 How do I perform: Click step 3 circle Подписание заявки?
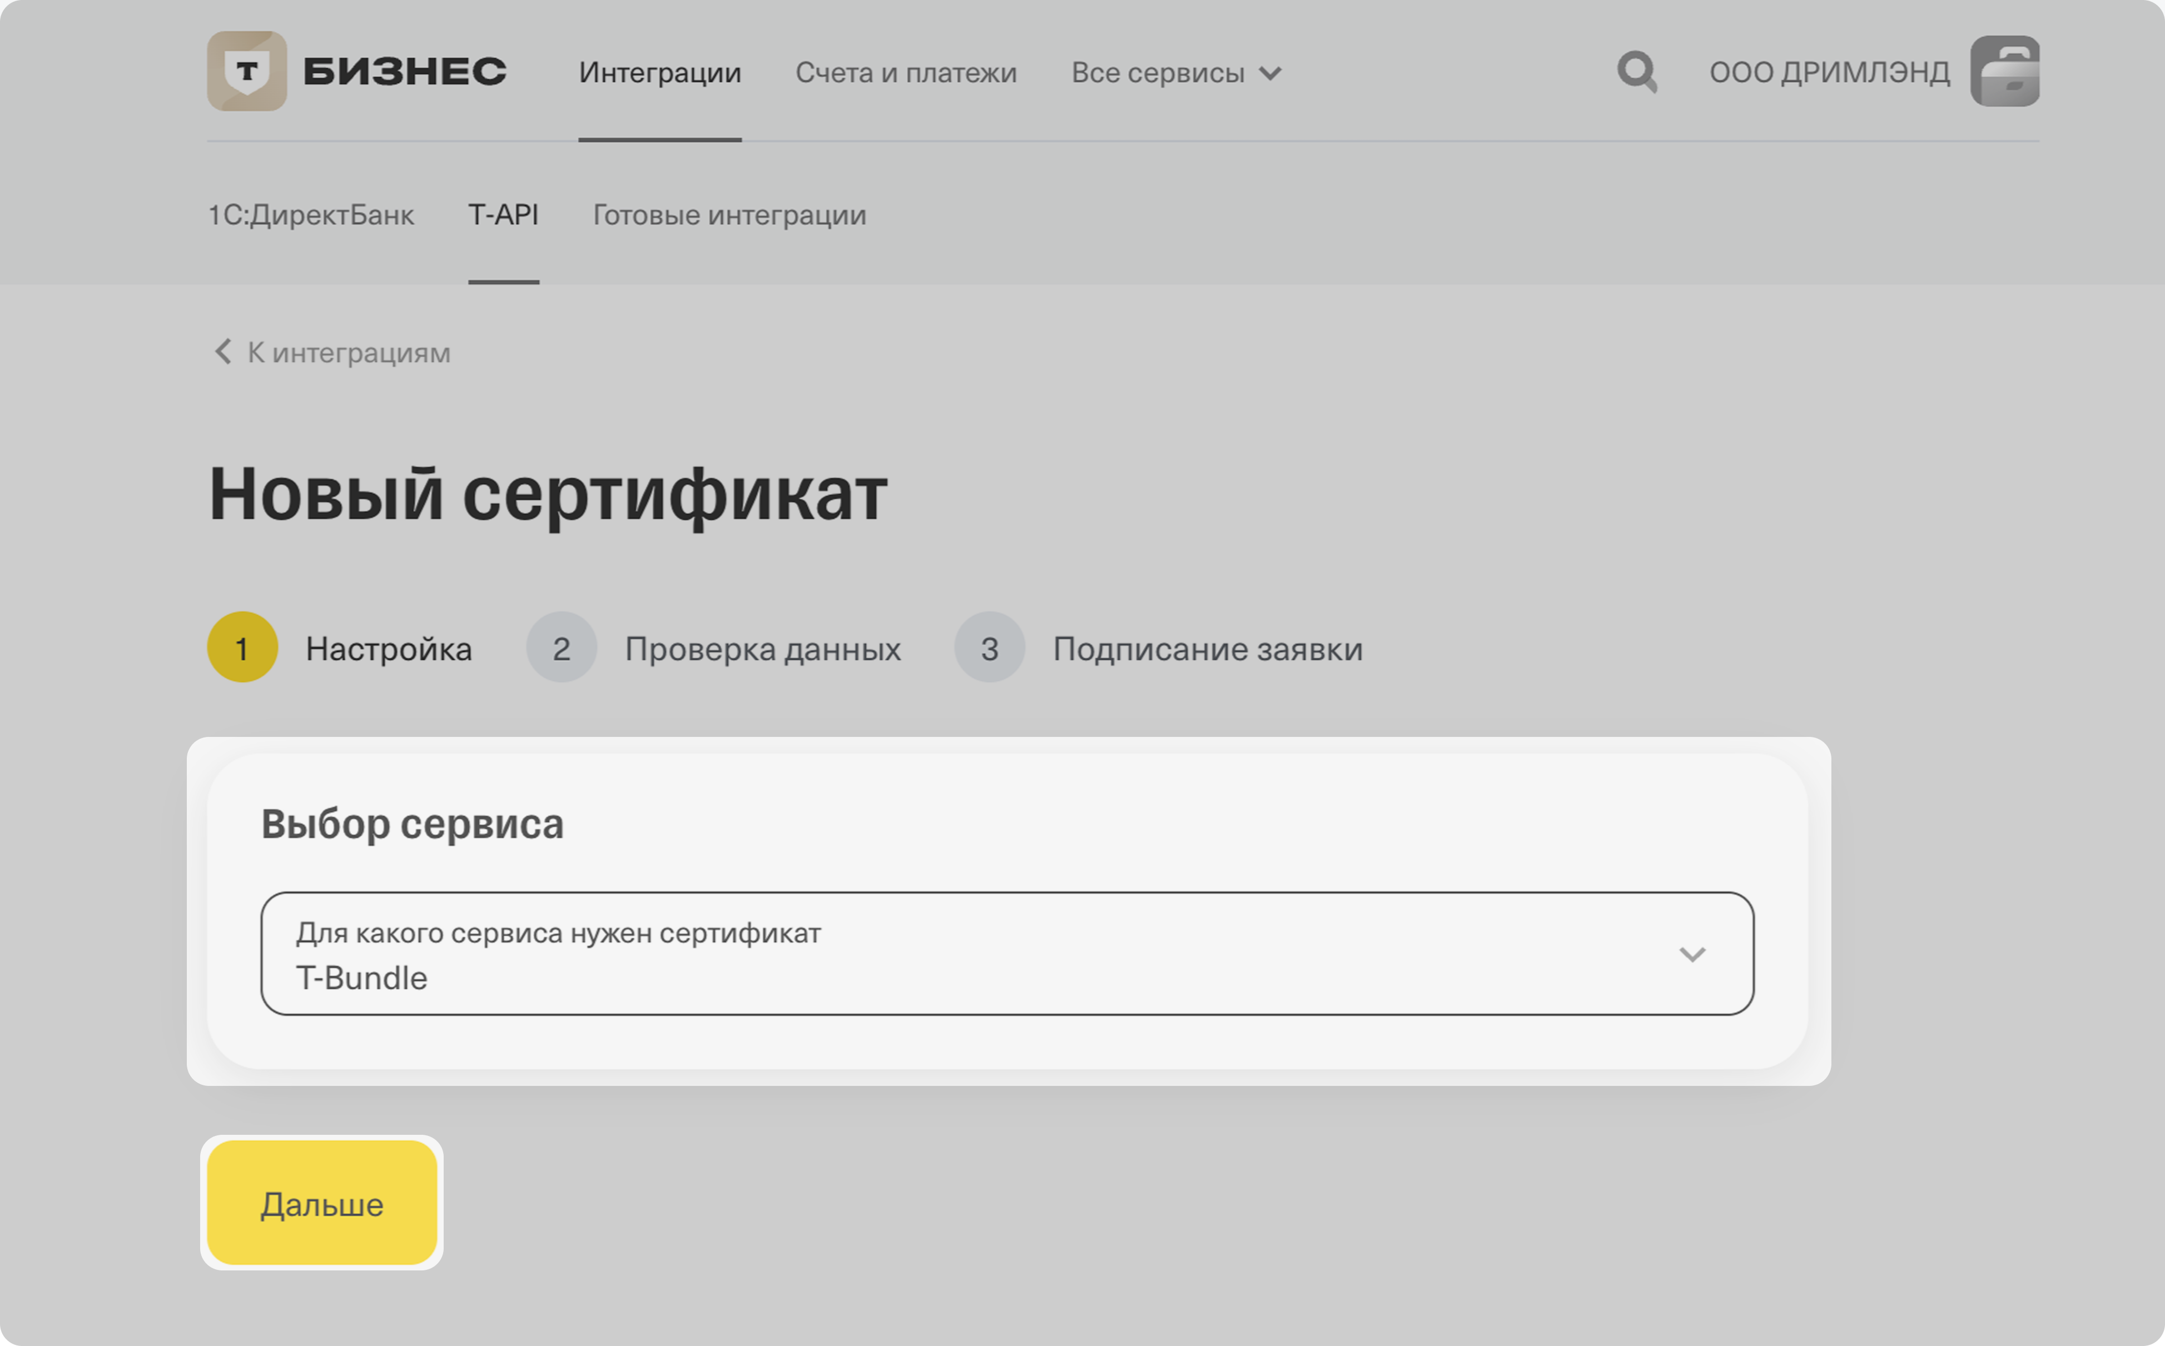(990, 647)
